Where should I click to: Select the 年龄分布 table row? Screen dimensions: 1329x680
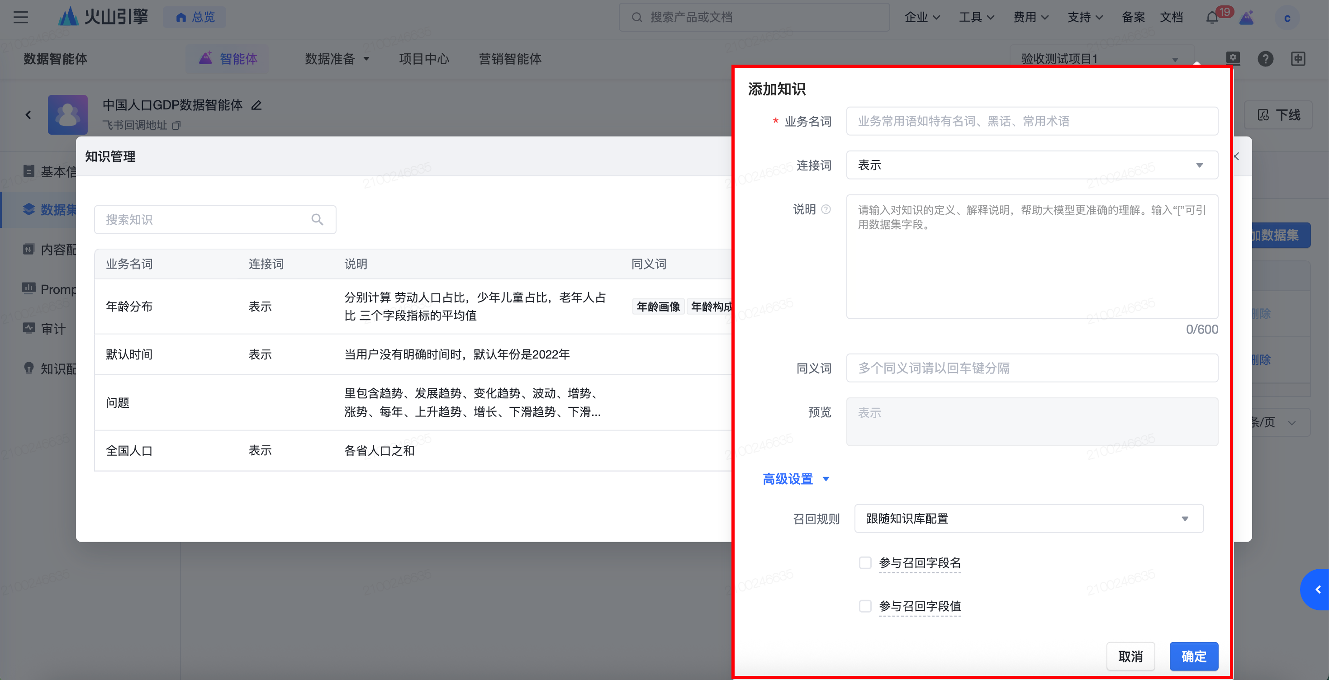413,306
